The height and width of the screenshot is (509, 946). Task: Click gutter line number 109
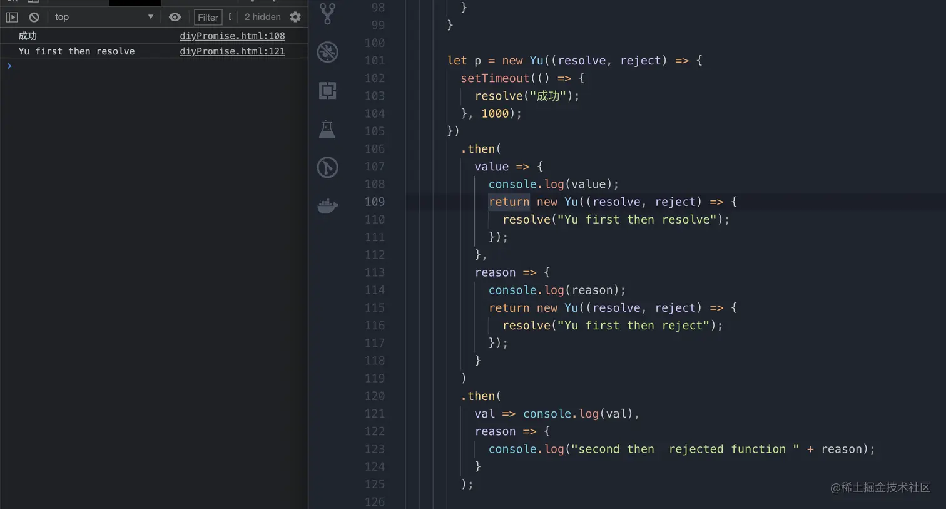click(375, 202)
